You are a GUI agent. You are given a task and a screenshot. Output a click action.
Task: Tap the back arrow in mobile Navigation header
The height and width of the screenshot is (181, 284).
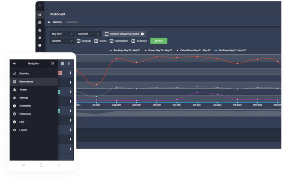[x=15, y=64]
